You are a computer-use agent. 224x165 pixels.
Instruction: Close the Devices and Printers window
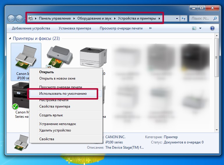click(x=212, y=8)
